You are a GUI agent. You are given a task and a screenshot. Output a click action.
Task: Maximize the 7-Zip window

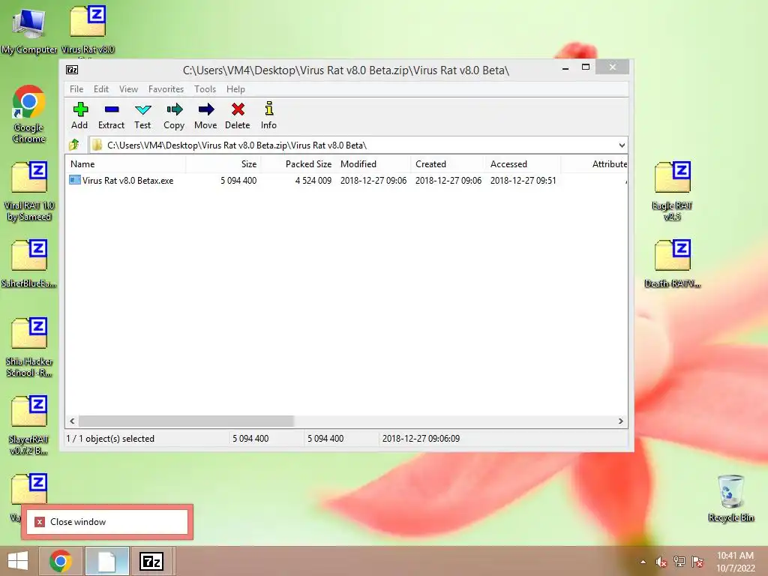(x=585, y=67)
